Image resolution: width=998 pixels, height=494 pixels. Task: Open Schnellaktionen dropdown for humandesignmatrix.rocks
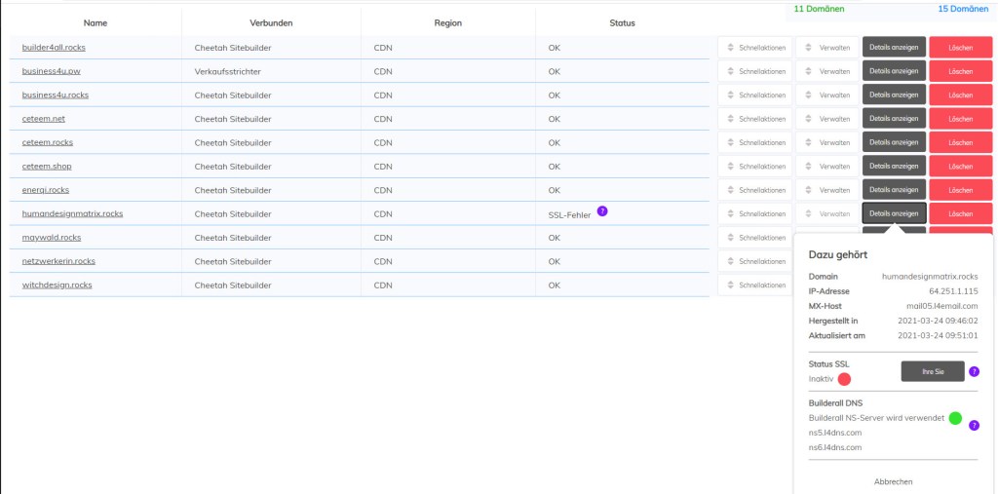[754, 213]
